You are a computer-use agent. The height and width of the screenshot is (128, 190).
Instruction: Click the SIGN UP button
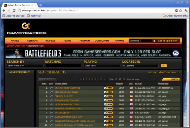point(173,41)
